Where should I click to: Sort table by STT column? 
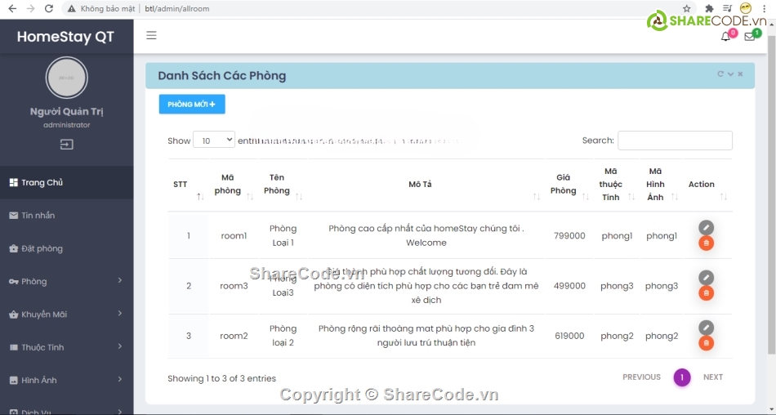click(x=189, y=185)
